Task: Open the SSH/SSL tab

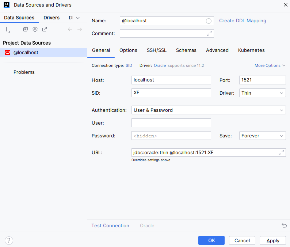Action: (157, 50)
